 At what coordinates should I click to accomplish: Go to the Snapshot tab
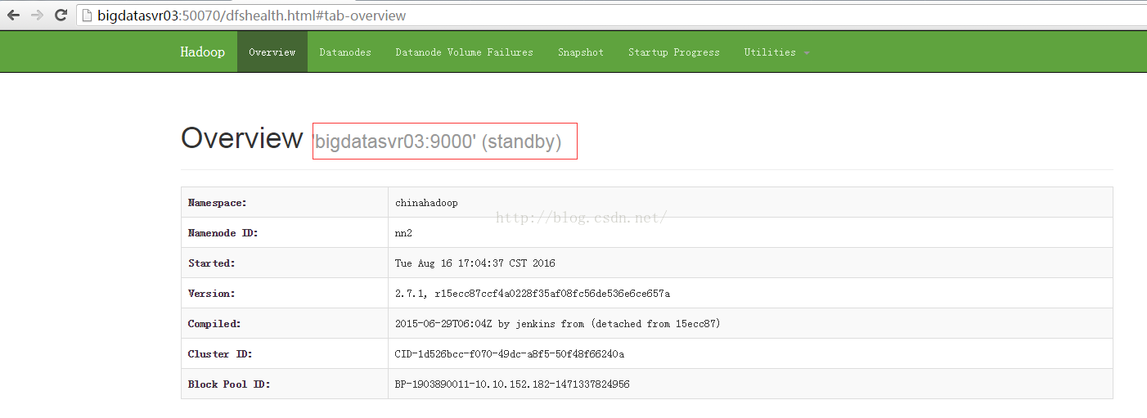pos(581,52)
